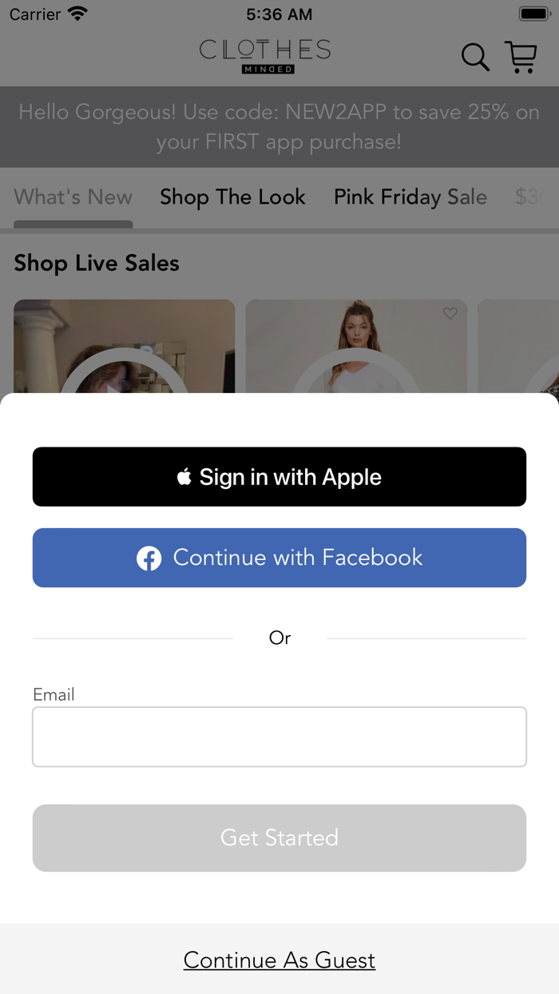Image resolution: width=559 pixels, height=994 pixels.
Task: Tap the Clothes Minded logo
Action: click(265, 57)
